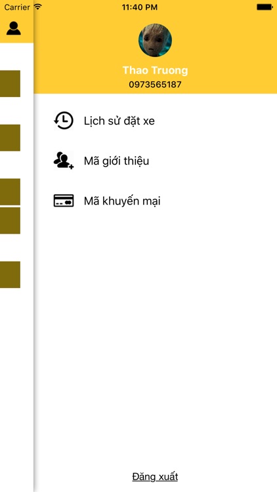Tap the Groot profile avatar picture
277x492 pixels.
click(x=155, y=40)
